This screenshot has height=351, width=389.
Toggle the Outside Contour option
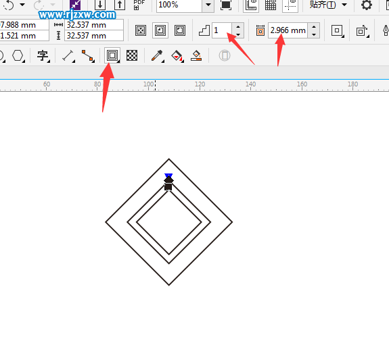point(180,30)
